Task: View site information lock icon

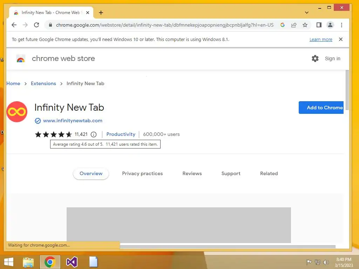Action: pyautogui.click(x=50, y=25)
